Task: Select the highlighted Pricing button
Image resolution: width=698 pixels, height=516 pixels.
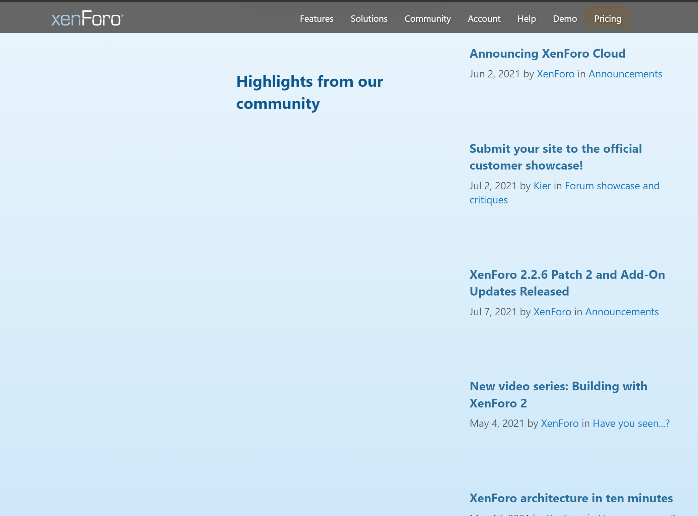Action: [607, 19]
